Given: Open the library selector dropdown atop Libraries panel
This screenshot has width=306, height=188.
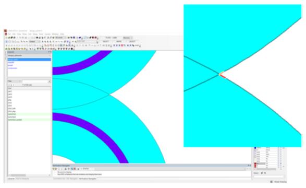Looking at the screenshot, I should tap(29, 55).
